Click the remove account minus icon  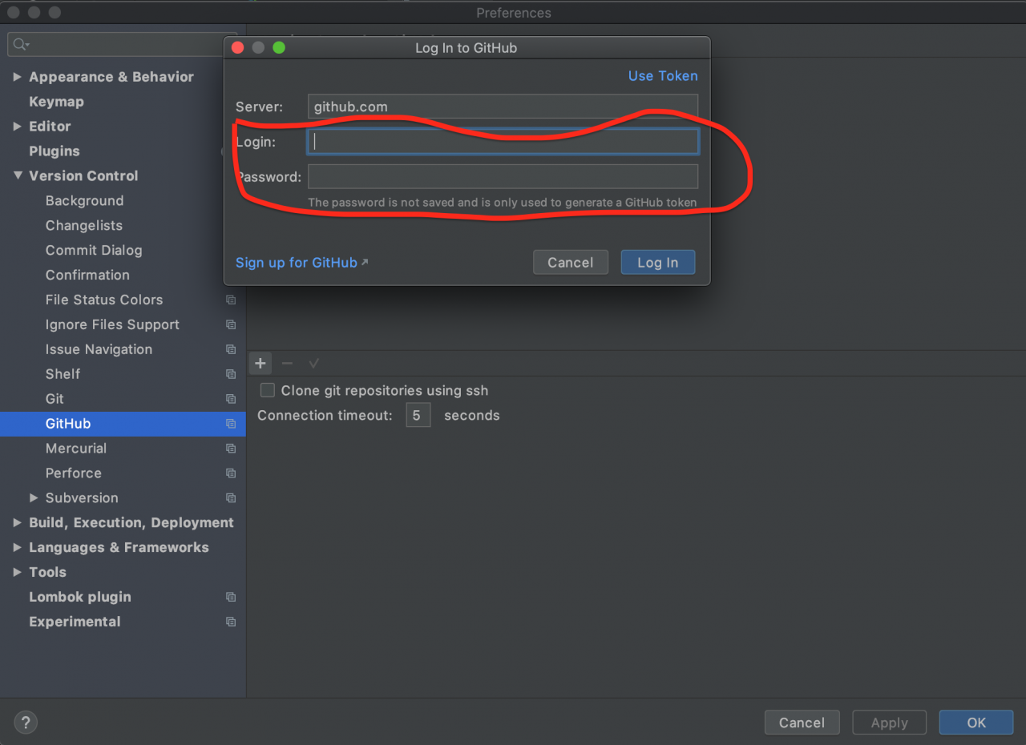pos(287,364)
